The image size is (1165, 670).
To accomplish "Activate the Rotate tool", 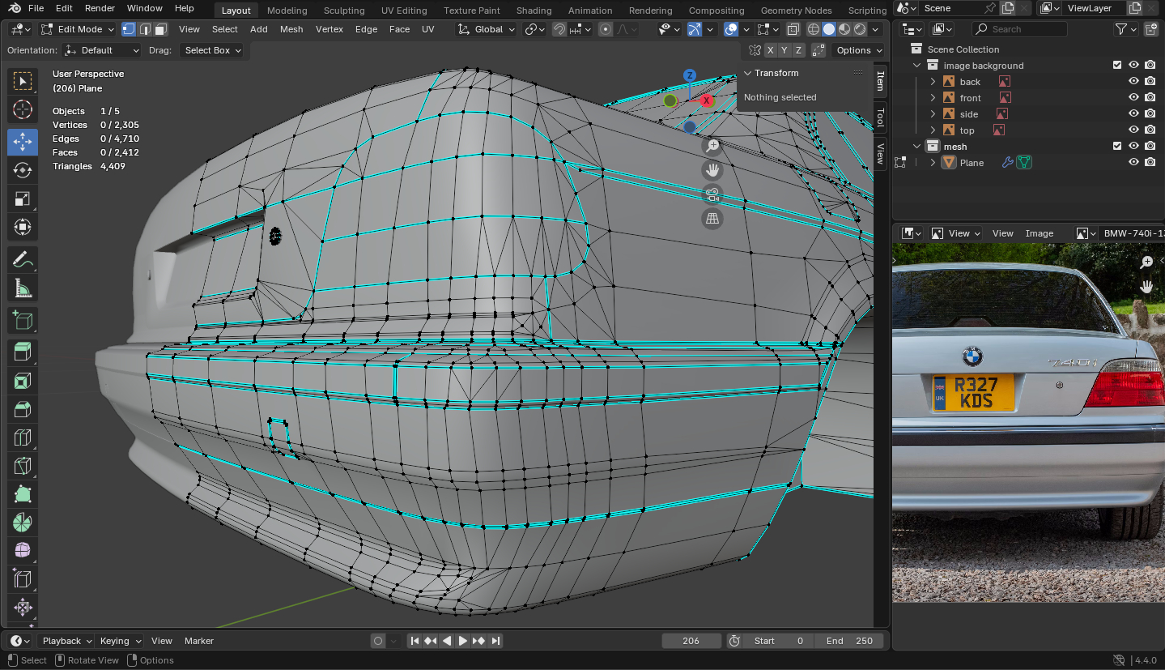I will 23,170.
